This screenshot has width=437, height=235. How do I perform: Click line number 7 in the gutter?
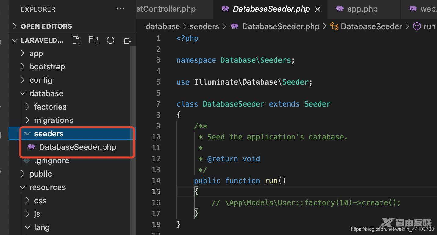point(158,104)
